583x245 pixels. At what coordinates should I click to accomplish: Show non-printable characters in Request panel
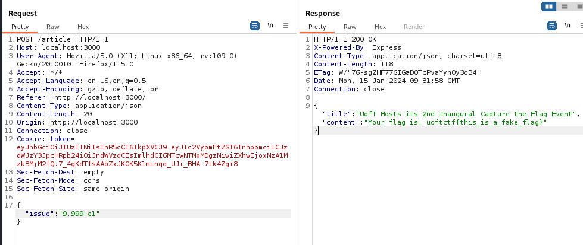tap(270, 26)
